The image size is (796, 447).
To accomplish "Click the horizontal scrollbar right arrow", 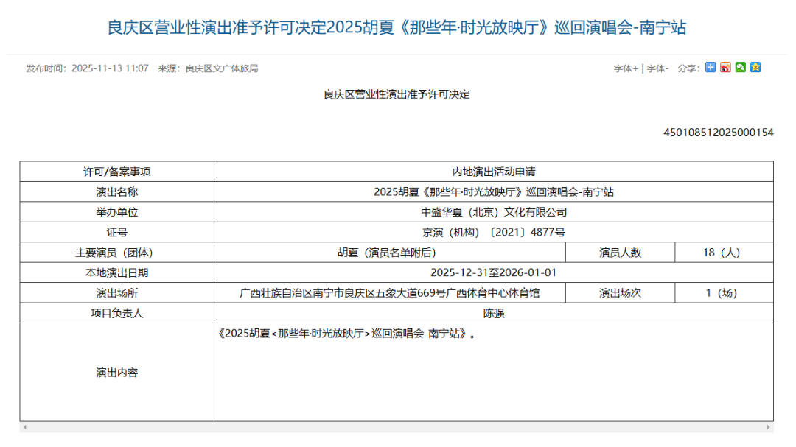I will [769, 427].
